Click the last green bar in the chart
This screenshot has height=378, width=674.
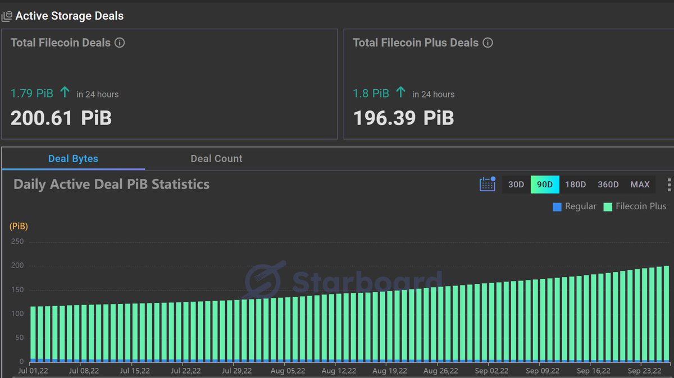[666, 312]
